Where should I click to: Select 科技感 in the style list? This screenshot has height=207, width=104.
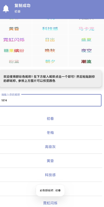pyautogui.click(x=50, y=175)
